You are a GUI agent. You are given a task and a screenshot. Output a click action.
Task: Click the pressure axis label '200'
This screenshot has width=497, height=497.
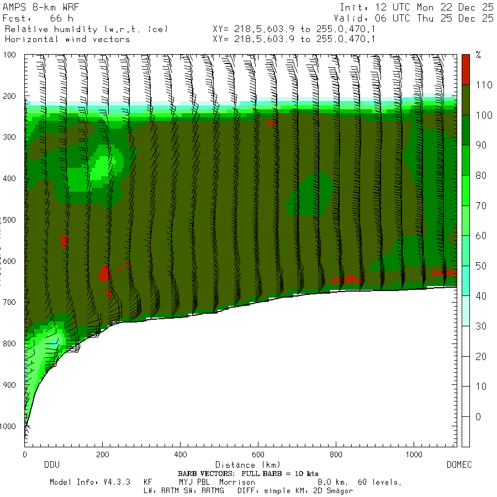pyautogui.click(x=9, y=96)
